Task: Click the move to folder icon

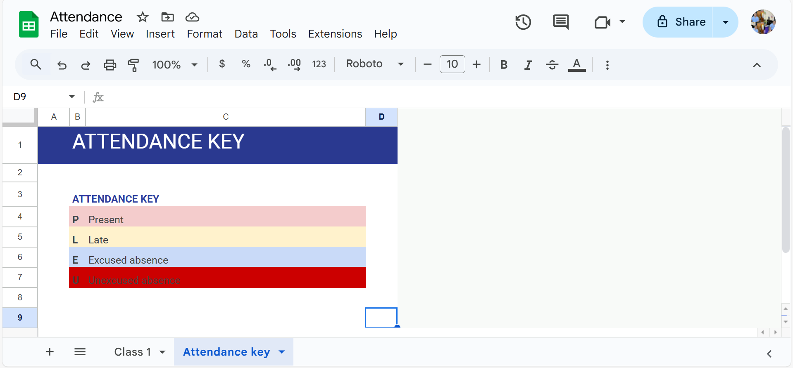Action: pos(167,17)
